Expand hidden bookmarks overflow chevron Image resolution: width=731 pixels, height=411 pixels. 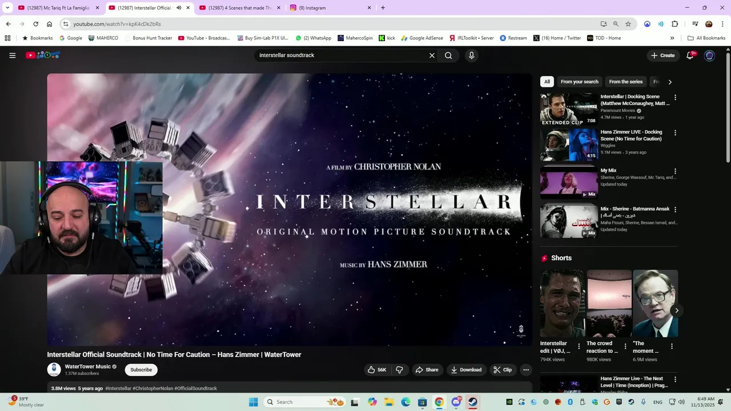pos(672,38)
